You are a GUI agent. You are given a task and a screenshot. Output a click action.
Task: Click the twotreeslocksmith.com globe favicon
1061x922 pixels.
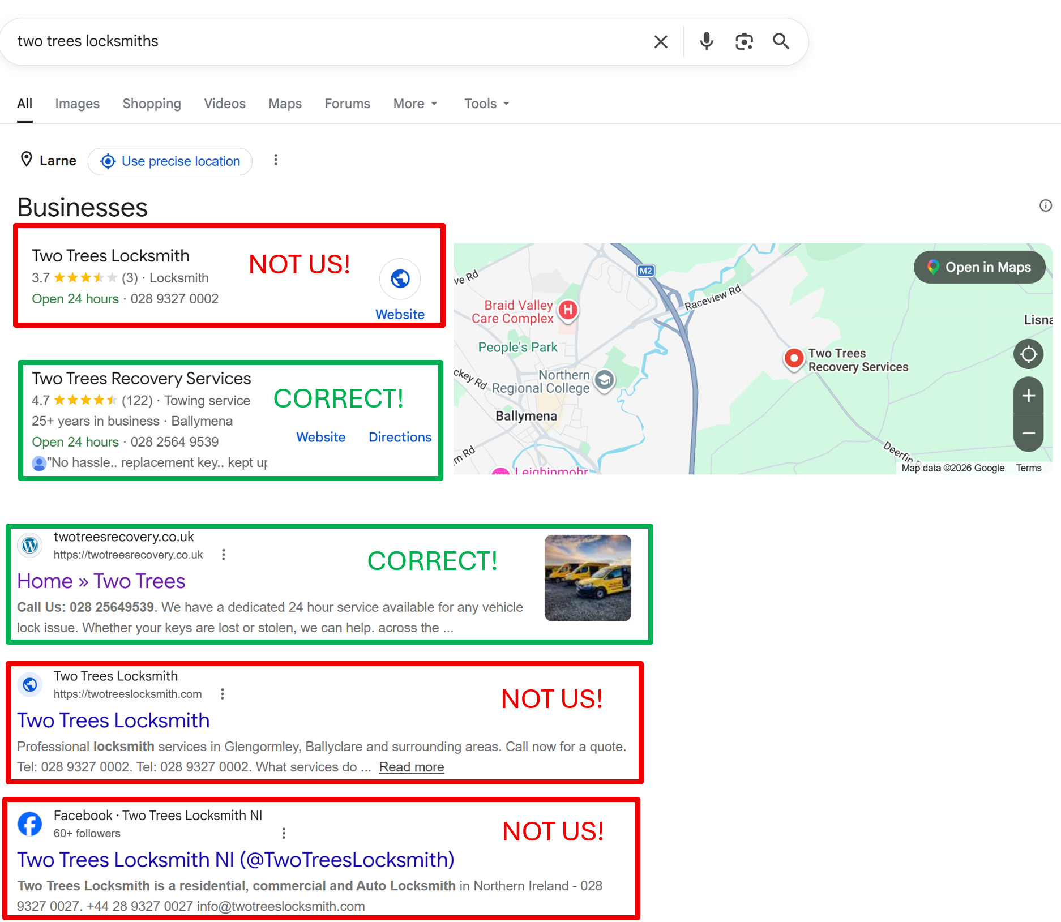[x=30, y=685]
